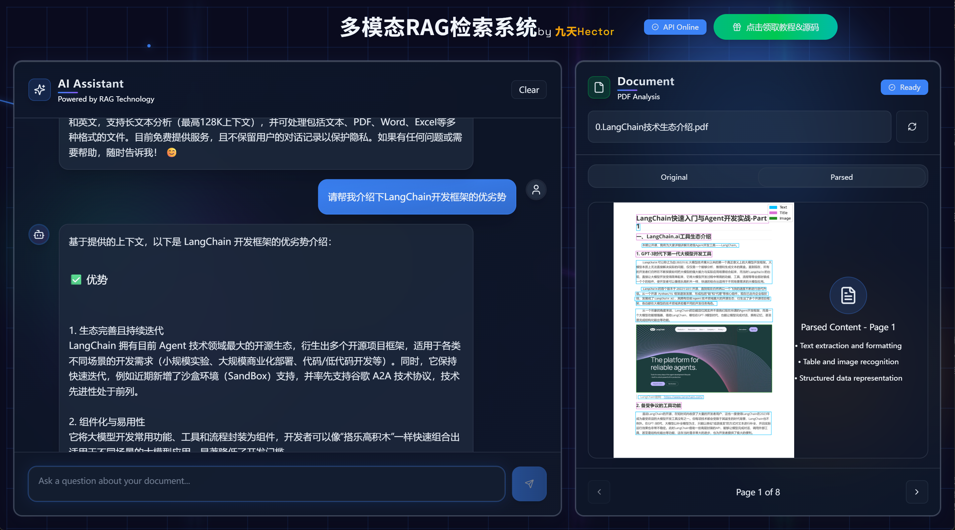Click the AI Assistant sparkle icon
955x530 pixels.
[x=40, y=89]
